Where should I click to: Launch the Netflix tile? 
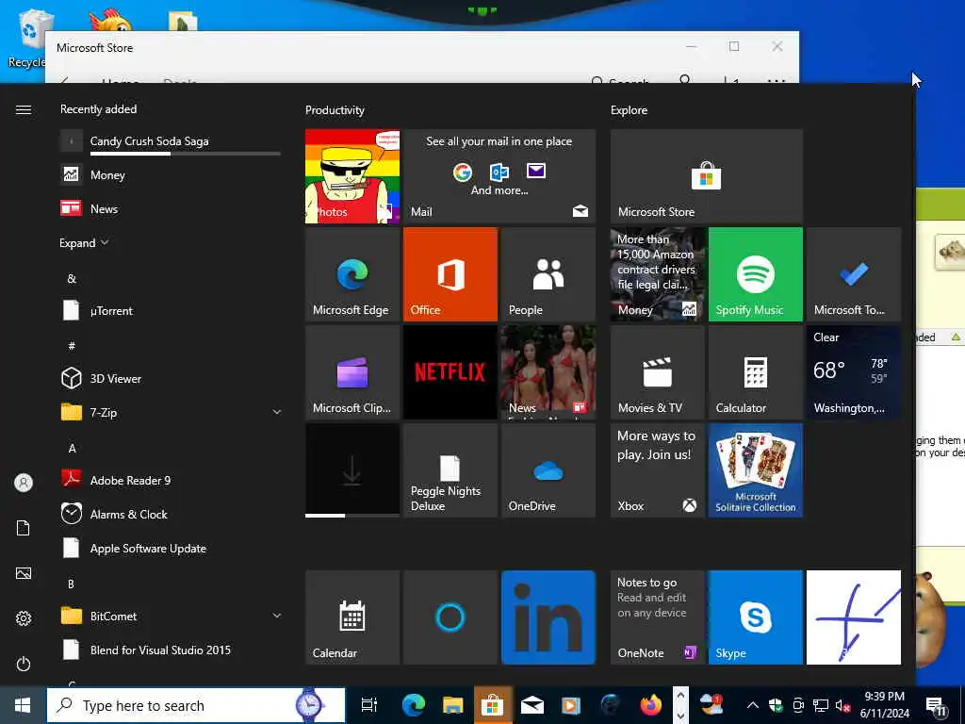pos(450,371)
